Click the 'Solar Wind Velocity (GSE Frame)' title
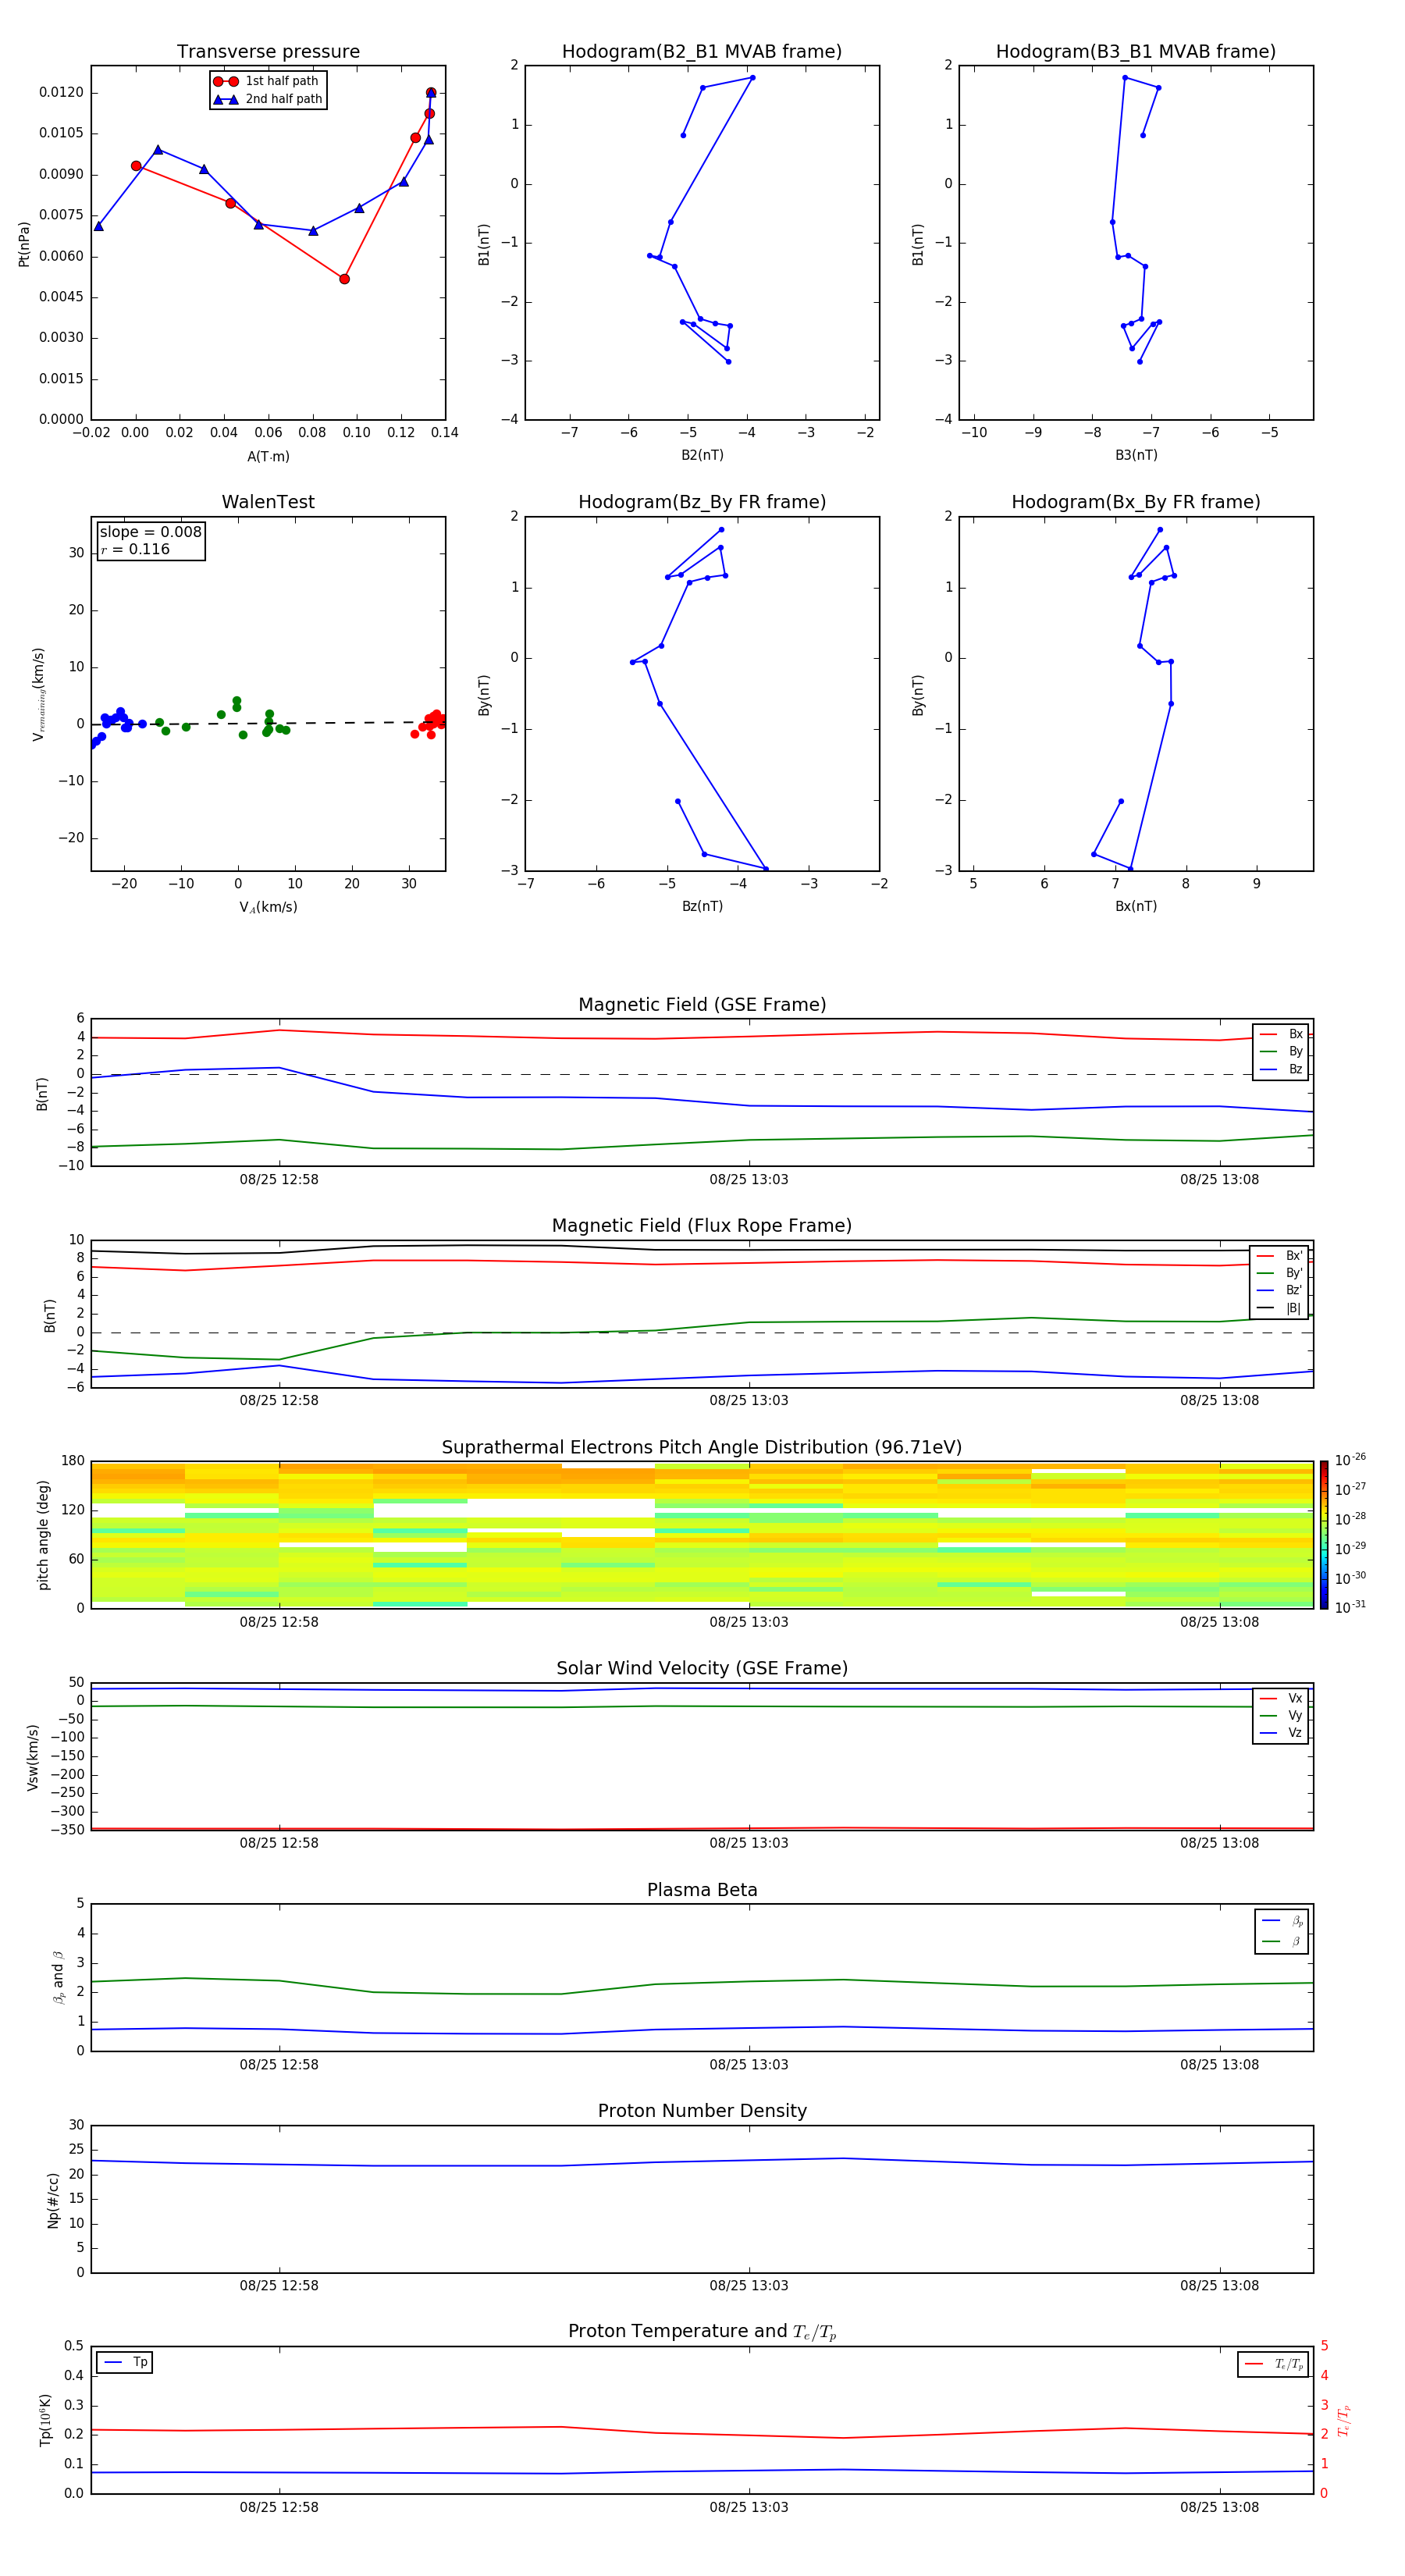This screenshot has height=2576, width=1405. pos(702,1668)
